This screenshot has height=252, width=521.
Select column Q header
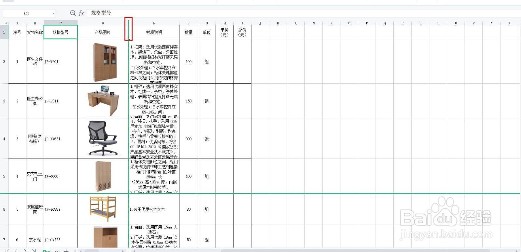tap(385, 23)
